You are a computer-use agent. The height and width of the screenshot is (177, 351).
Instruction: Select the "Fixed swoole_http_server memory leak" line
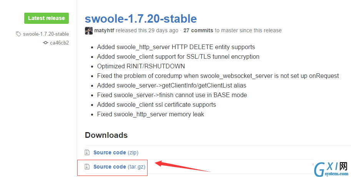pyautogui.click(x=150, y=114)
